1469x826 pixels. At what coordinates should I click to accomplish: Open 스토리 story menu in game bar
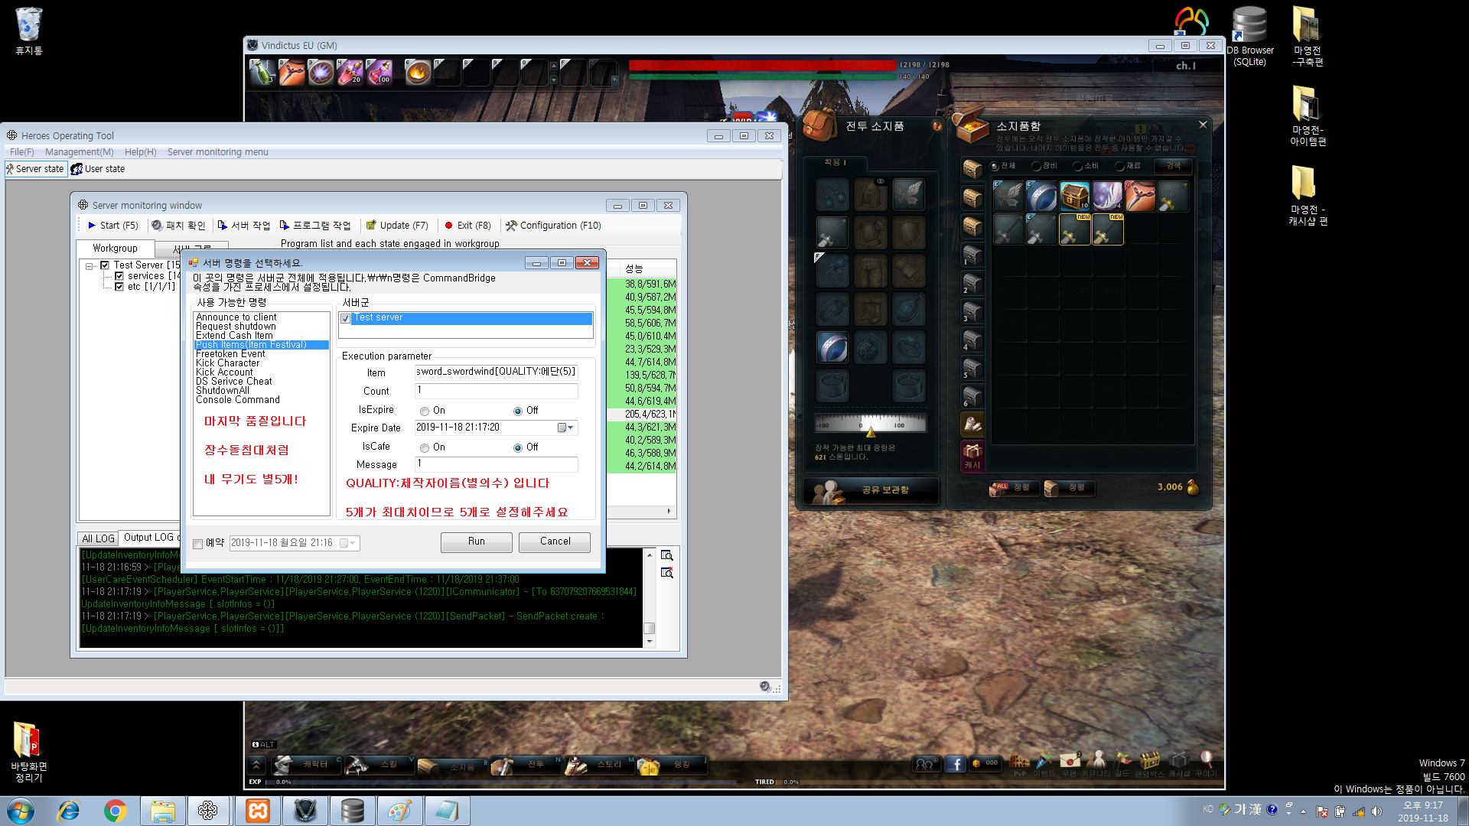[601, 764]
